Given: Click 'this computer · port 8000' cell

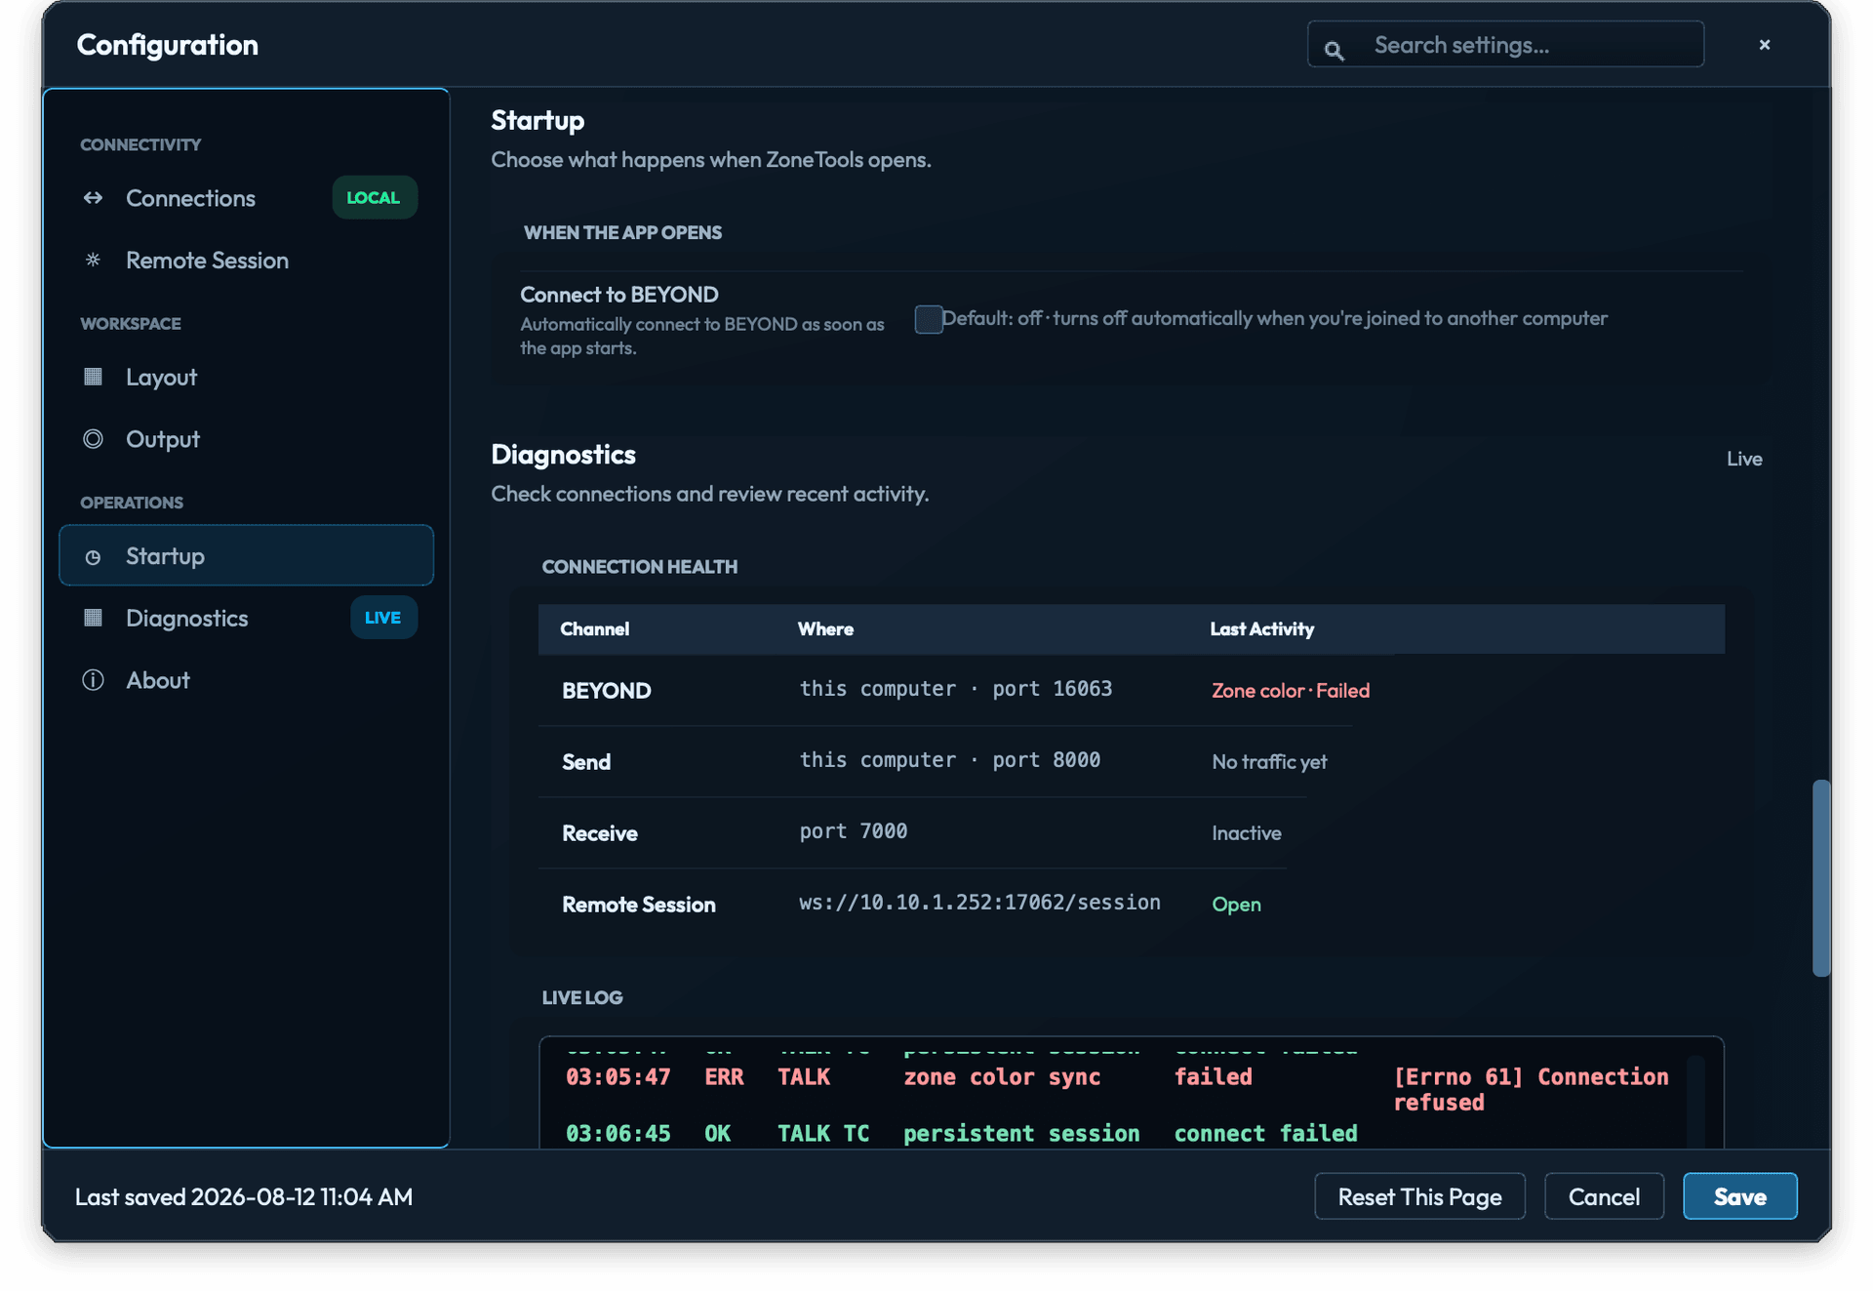Looking at the screenshot, I should point(949,760).
